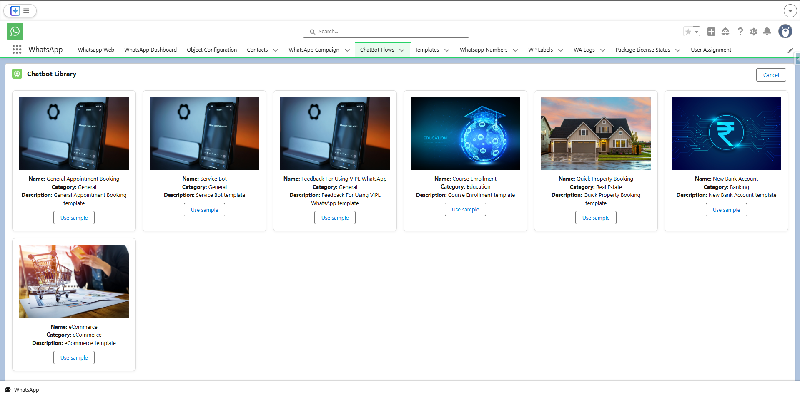
Task: Expand the Contacts dropdown
Action: 275,50
